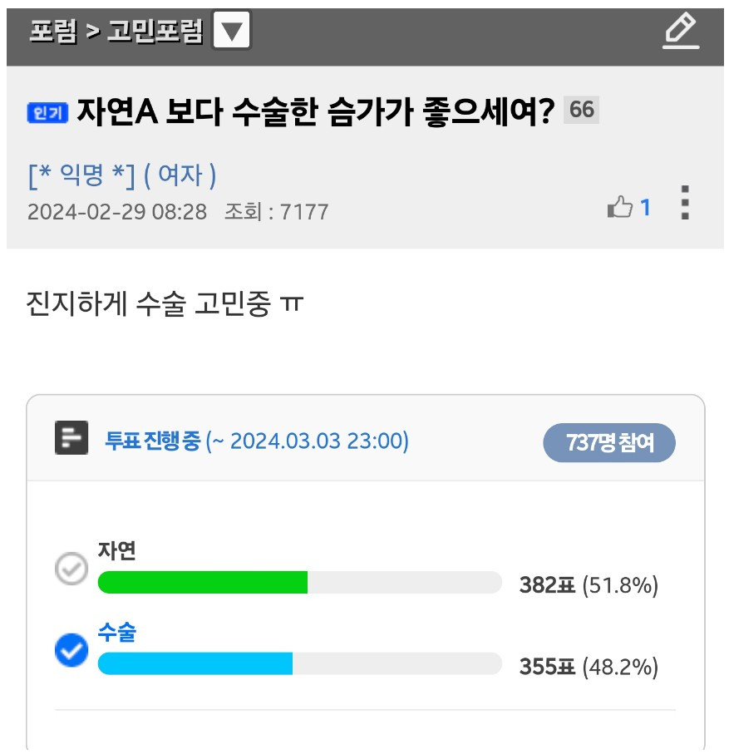Click the 인기 popular badge
729x754 pixels.
pyautogui.click(x=47, y=112)
